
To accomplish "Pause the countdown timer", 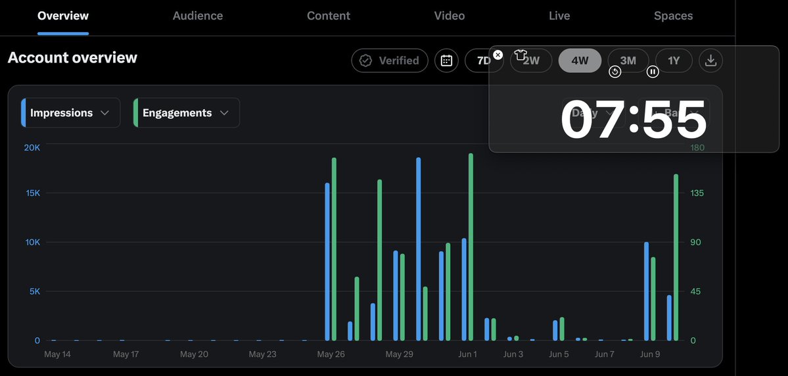I will pos(653,72).
